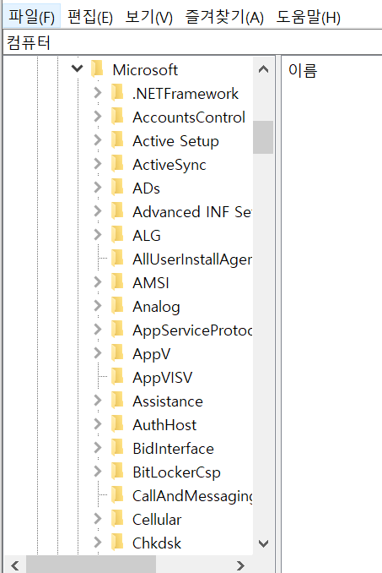Expand the Chkdsk key
382x573 pixels.
pos(97,543)
